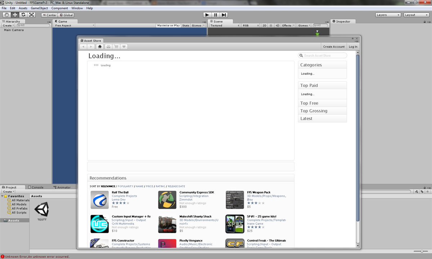Go forward in Asset Store
Viewport: 432px width, 259px height.
click(91, 47)
